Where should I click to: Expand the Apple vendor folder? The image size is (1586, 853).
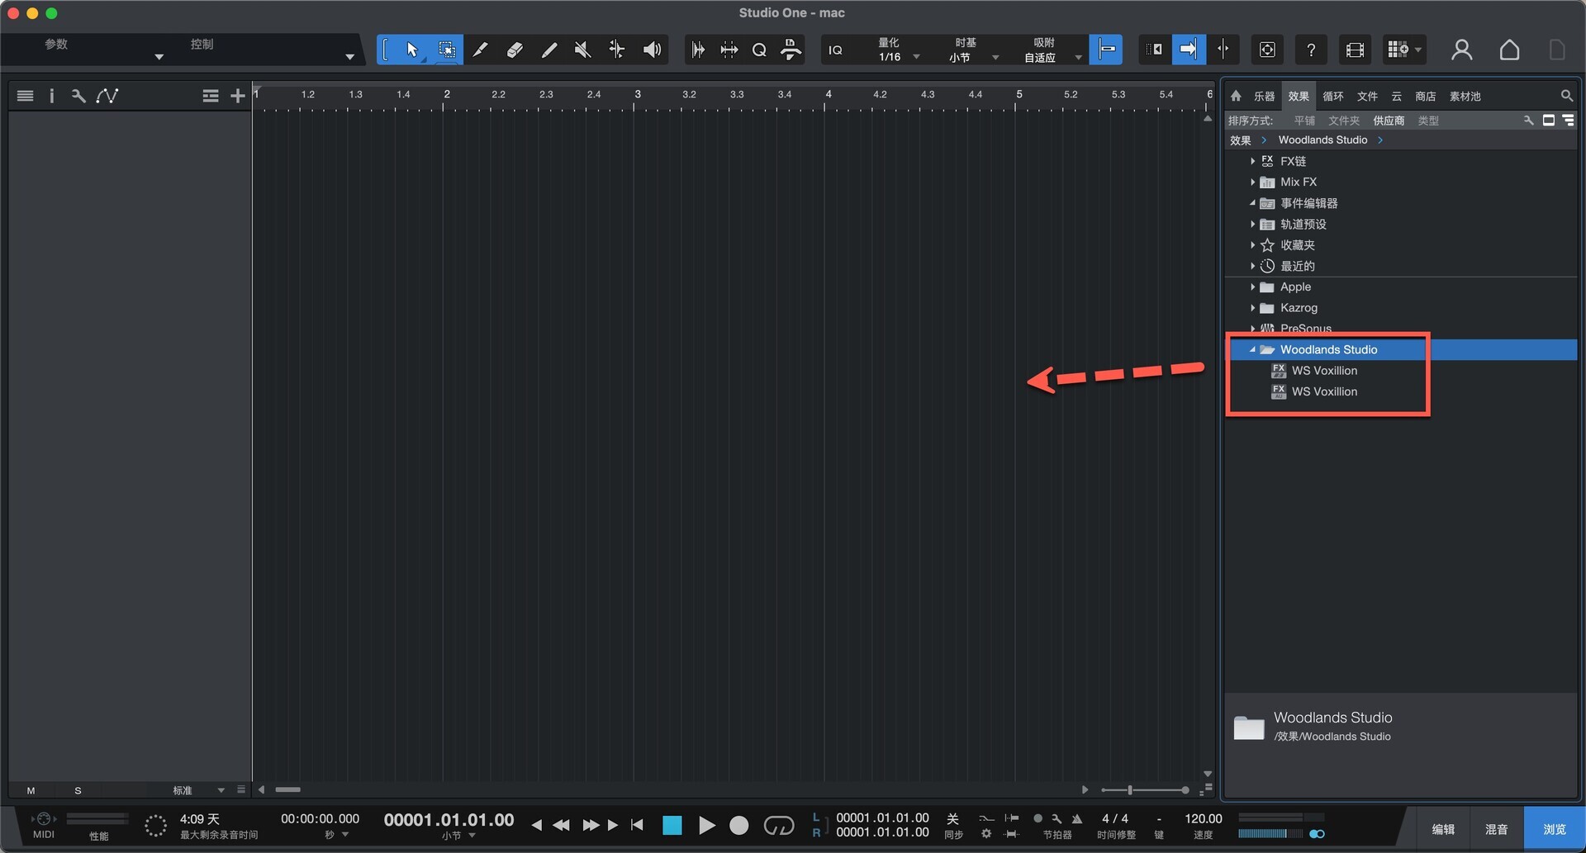[x=1252, y=287]
